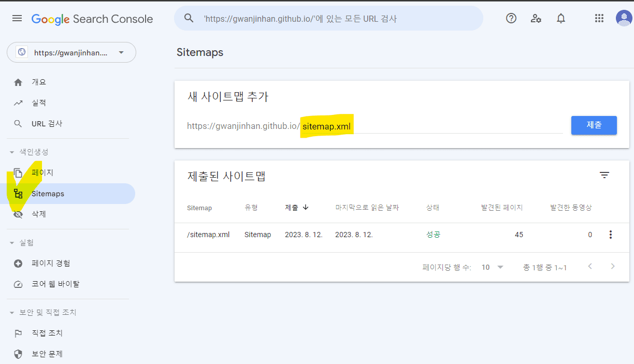Open the filter icon for 제출된 사이트맵
The height and width of the screenshot is (364, 634).
click(x=604, y=175)
